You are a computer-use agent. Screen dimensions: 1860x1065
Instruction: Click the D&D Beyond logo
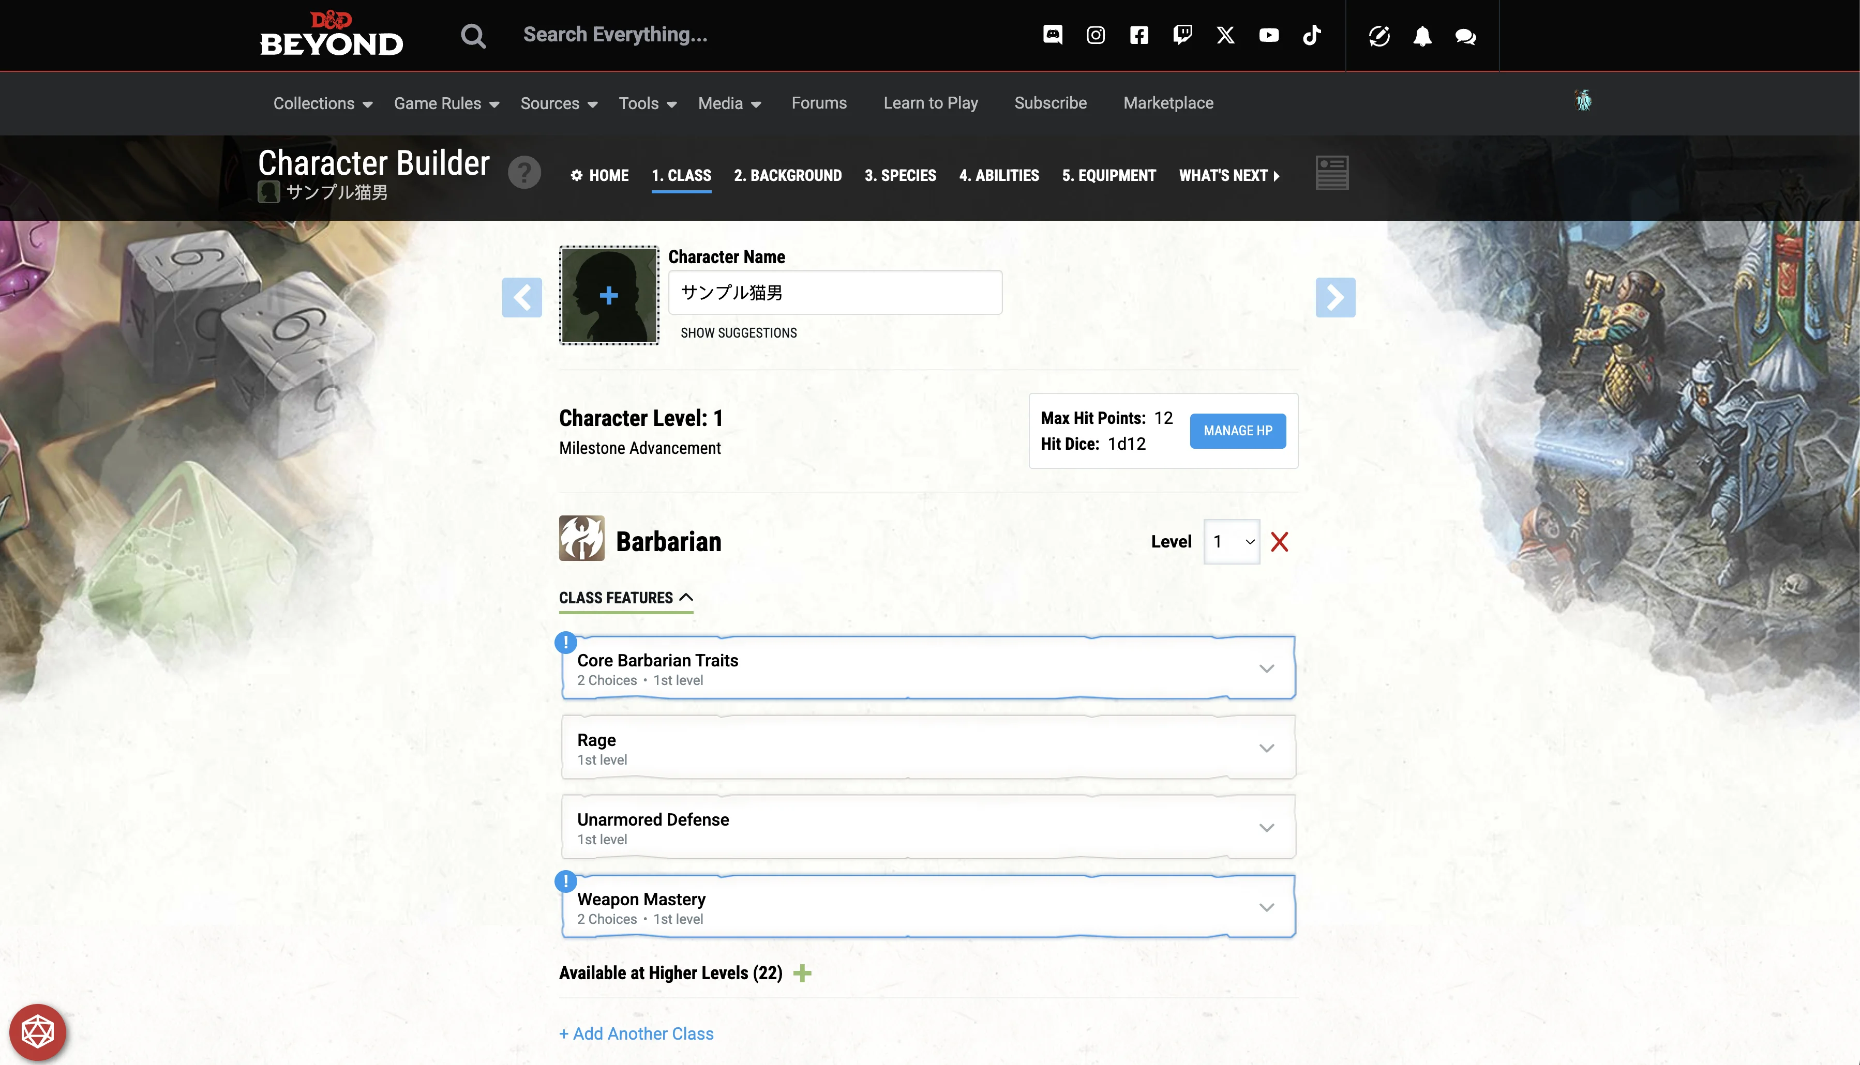332,34
